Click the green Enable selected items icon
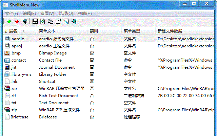The width and height of the screenshot is (217, 136). (9, 21)
